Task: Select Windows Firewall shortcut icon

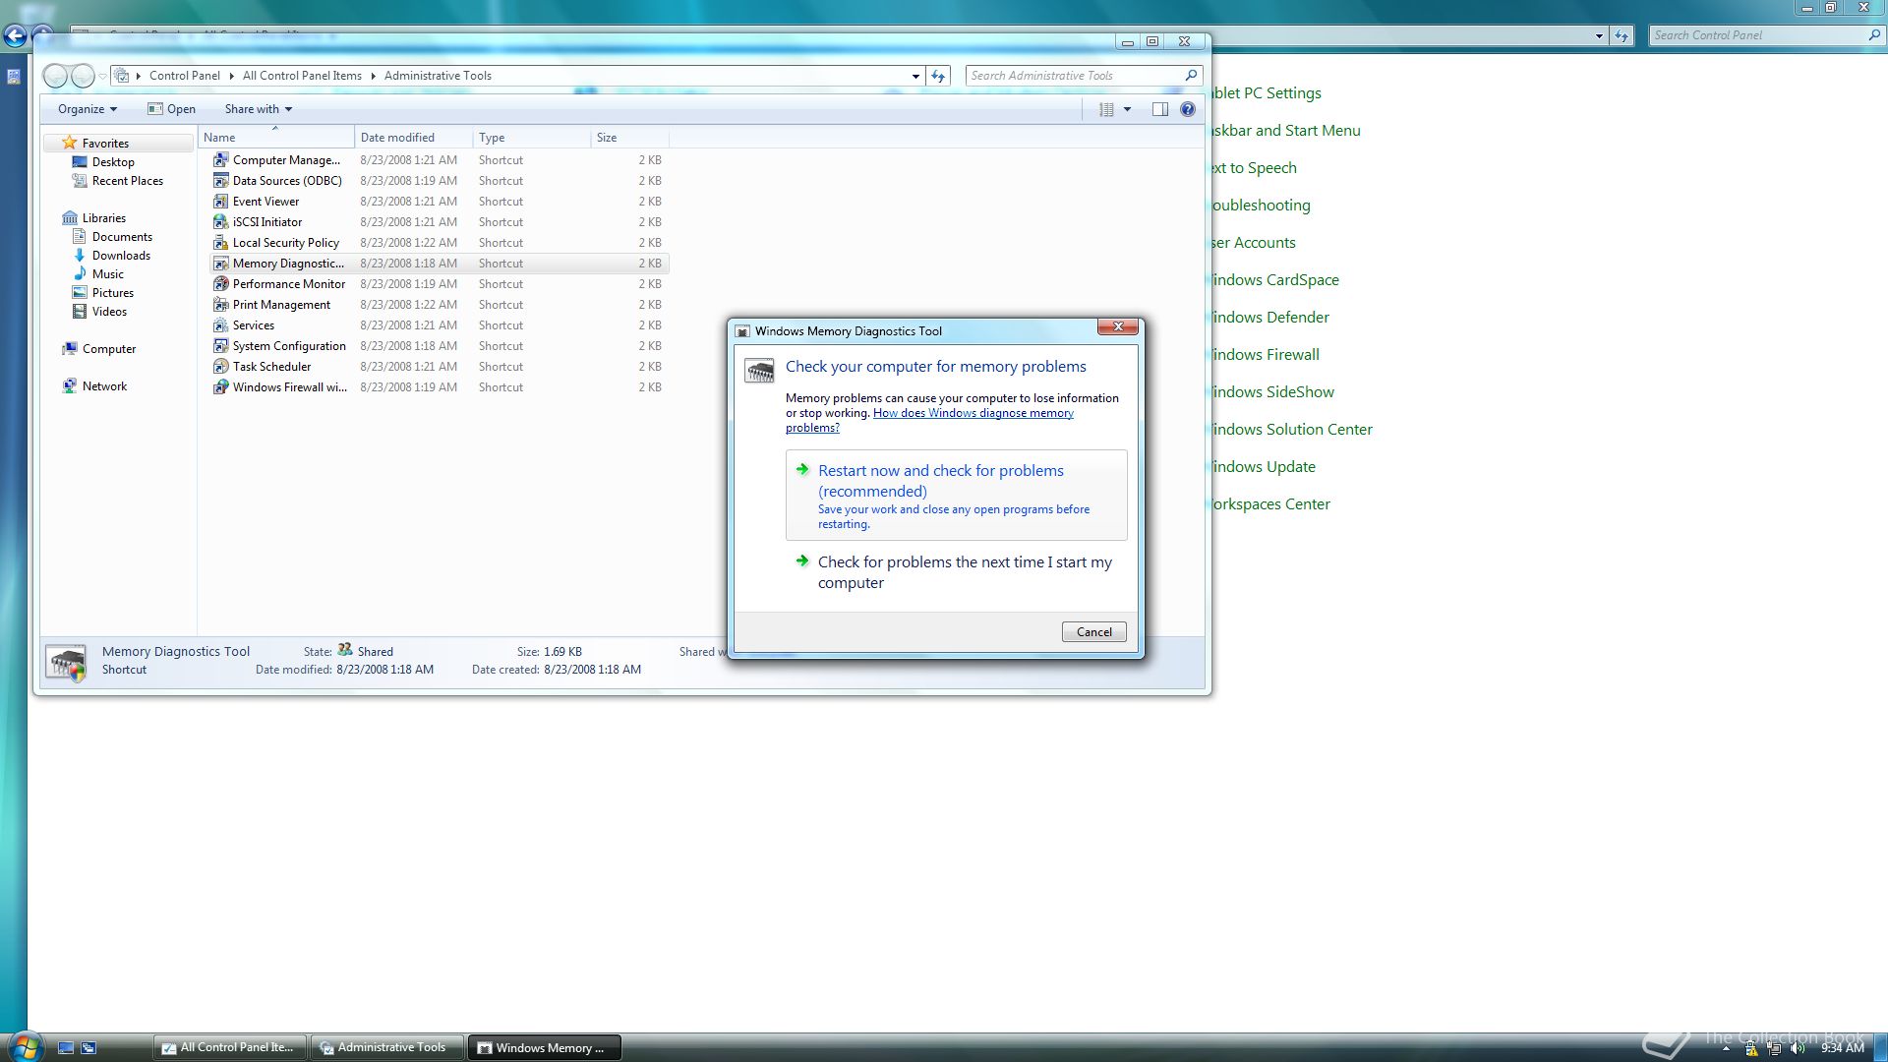Action: click(221, 387)
